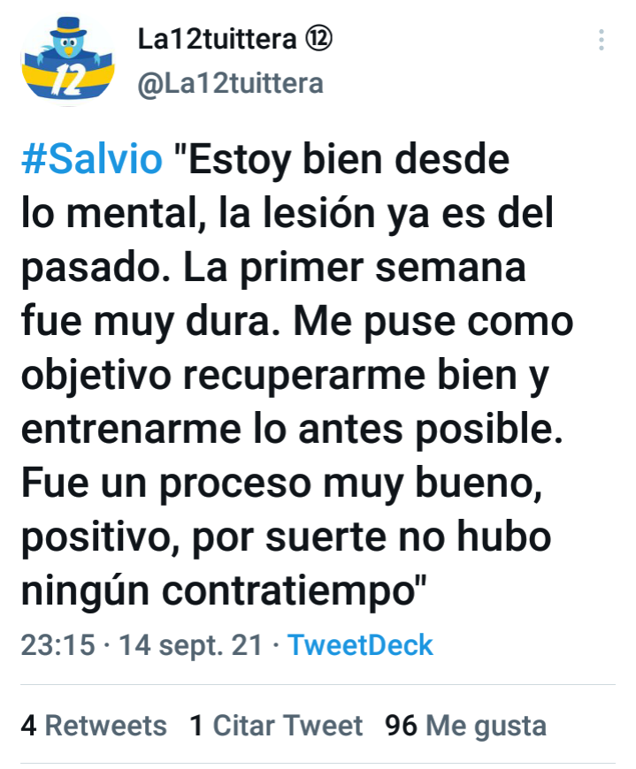636x769 pixels.
Task: Click the La12tuittera profile avatar
Action: pos(68,60)
